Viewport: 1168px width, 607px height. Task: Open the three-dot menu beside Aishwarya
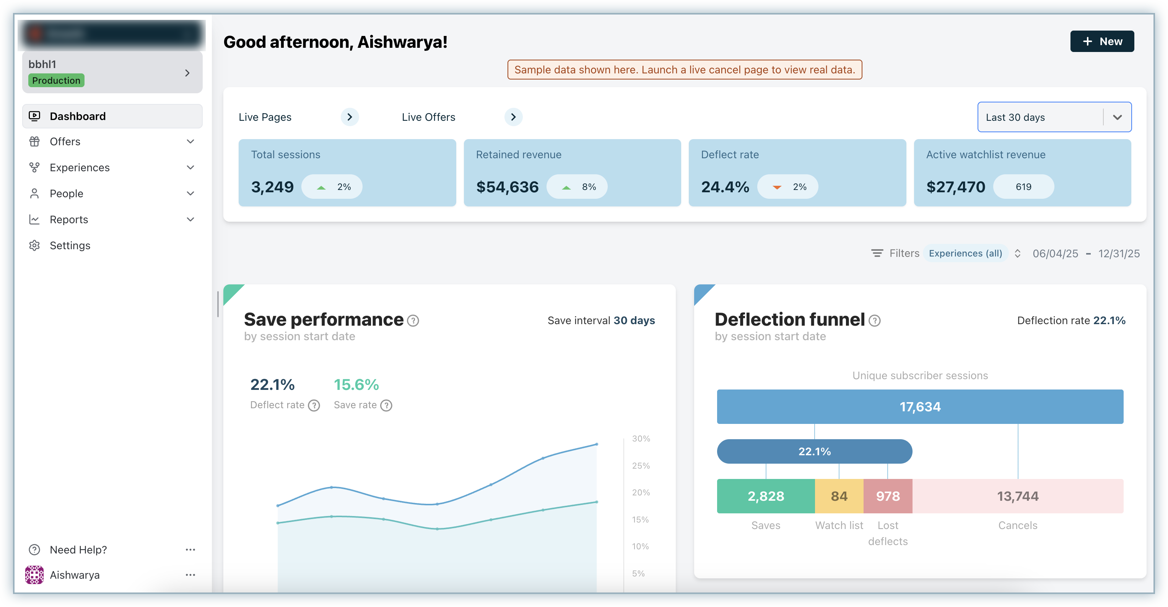190,575
